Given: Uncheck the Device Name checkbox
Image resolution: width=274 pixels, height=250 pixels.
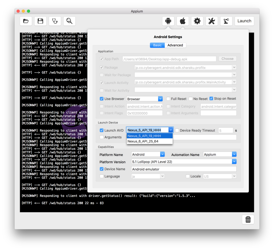Looking at the screenshot, I should (x=101, y=169).
